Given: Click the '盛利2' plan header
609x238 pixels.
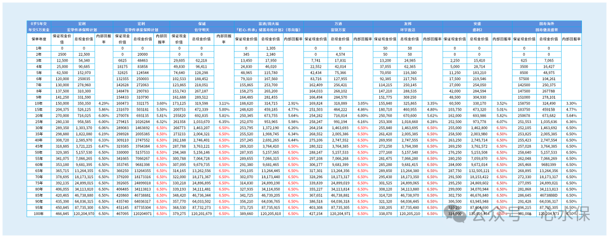Looking at the screenshot, I should tap(478, 29).
